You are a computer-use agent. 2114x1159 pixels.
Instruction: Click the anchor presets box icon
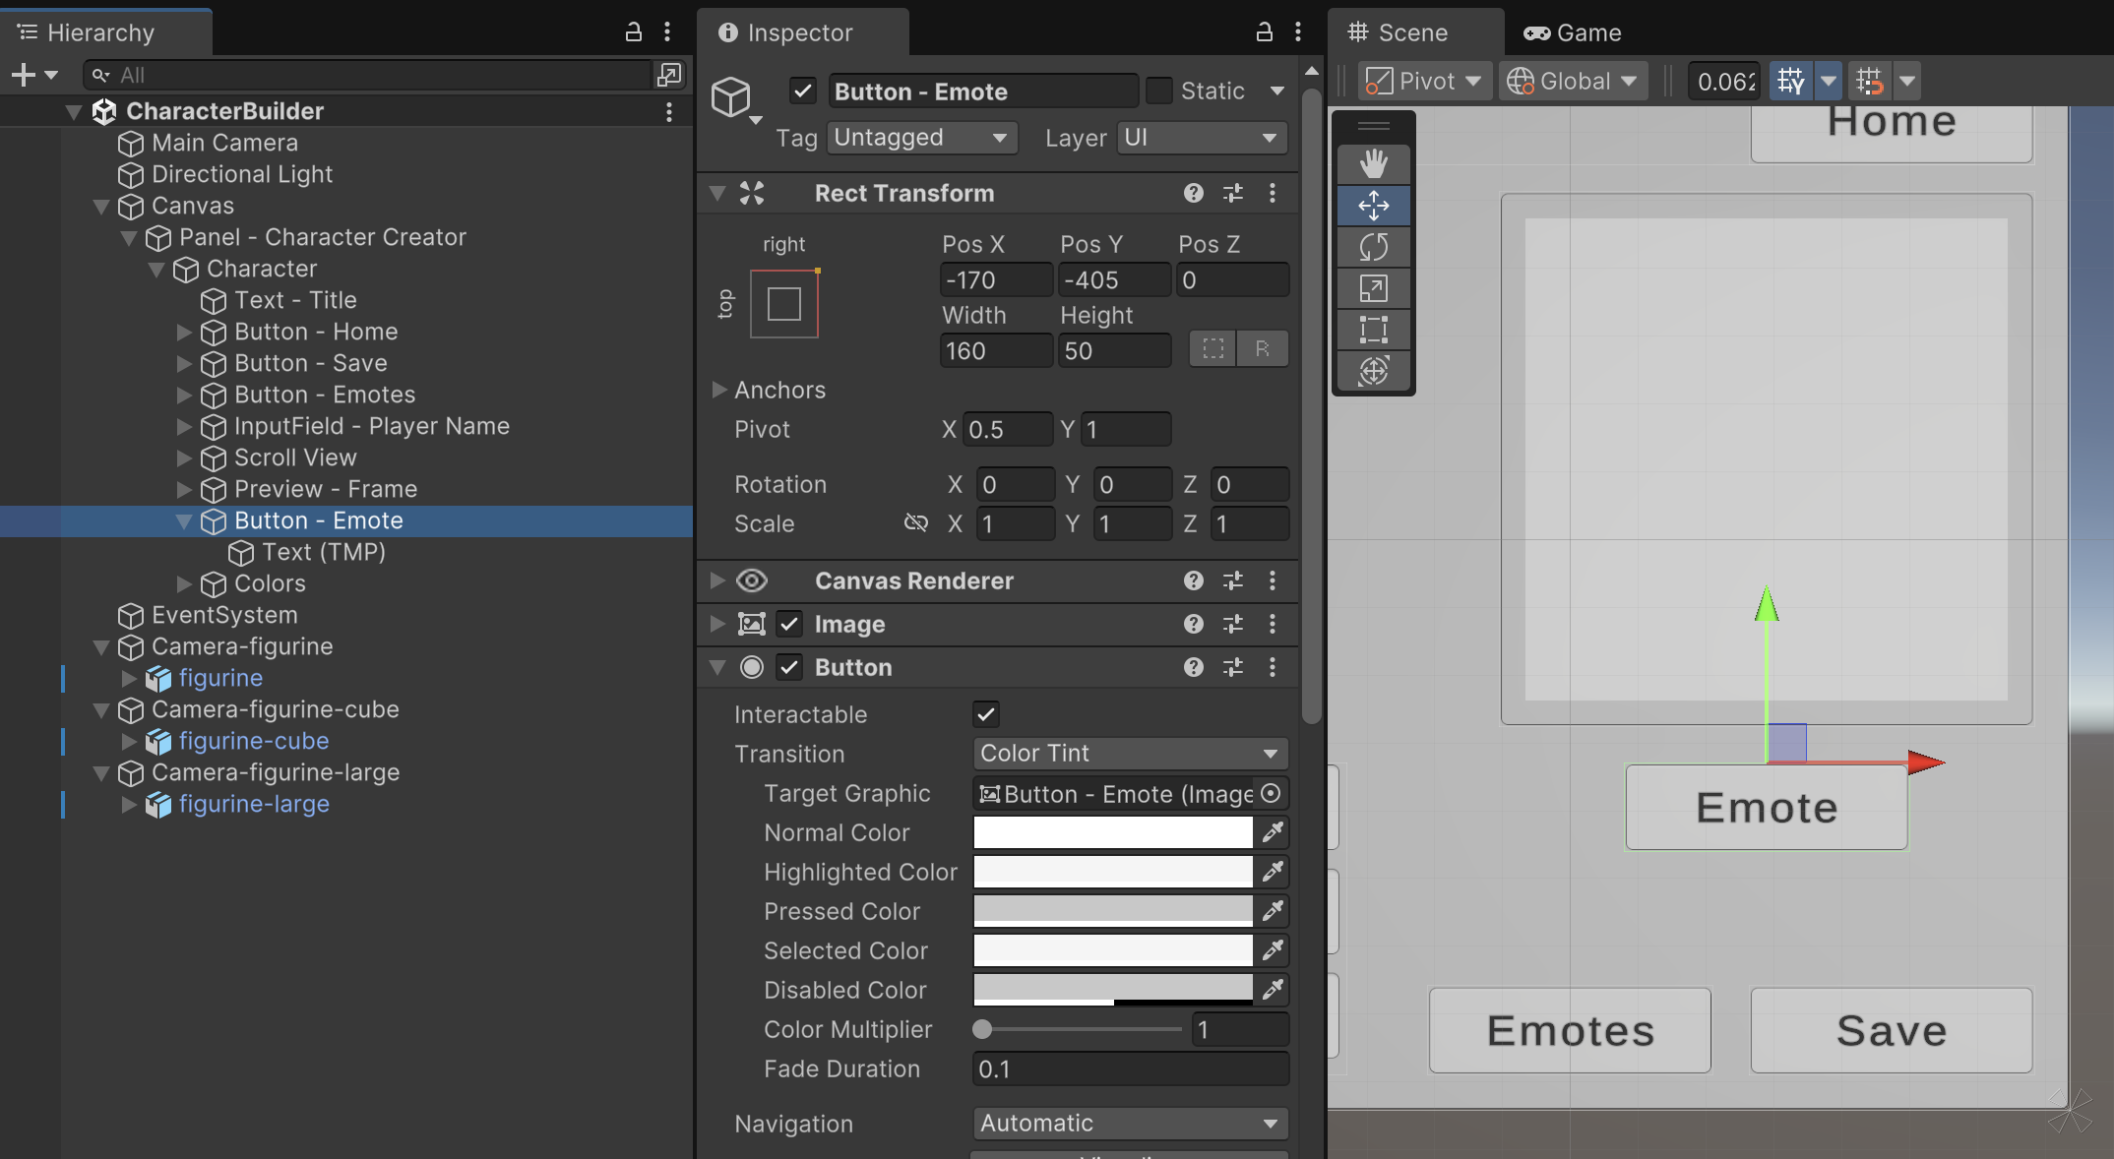[784, 304]
